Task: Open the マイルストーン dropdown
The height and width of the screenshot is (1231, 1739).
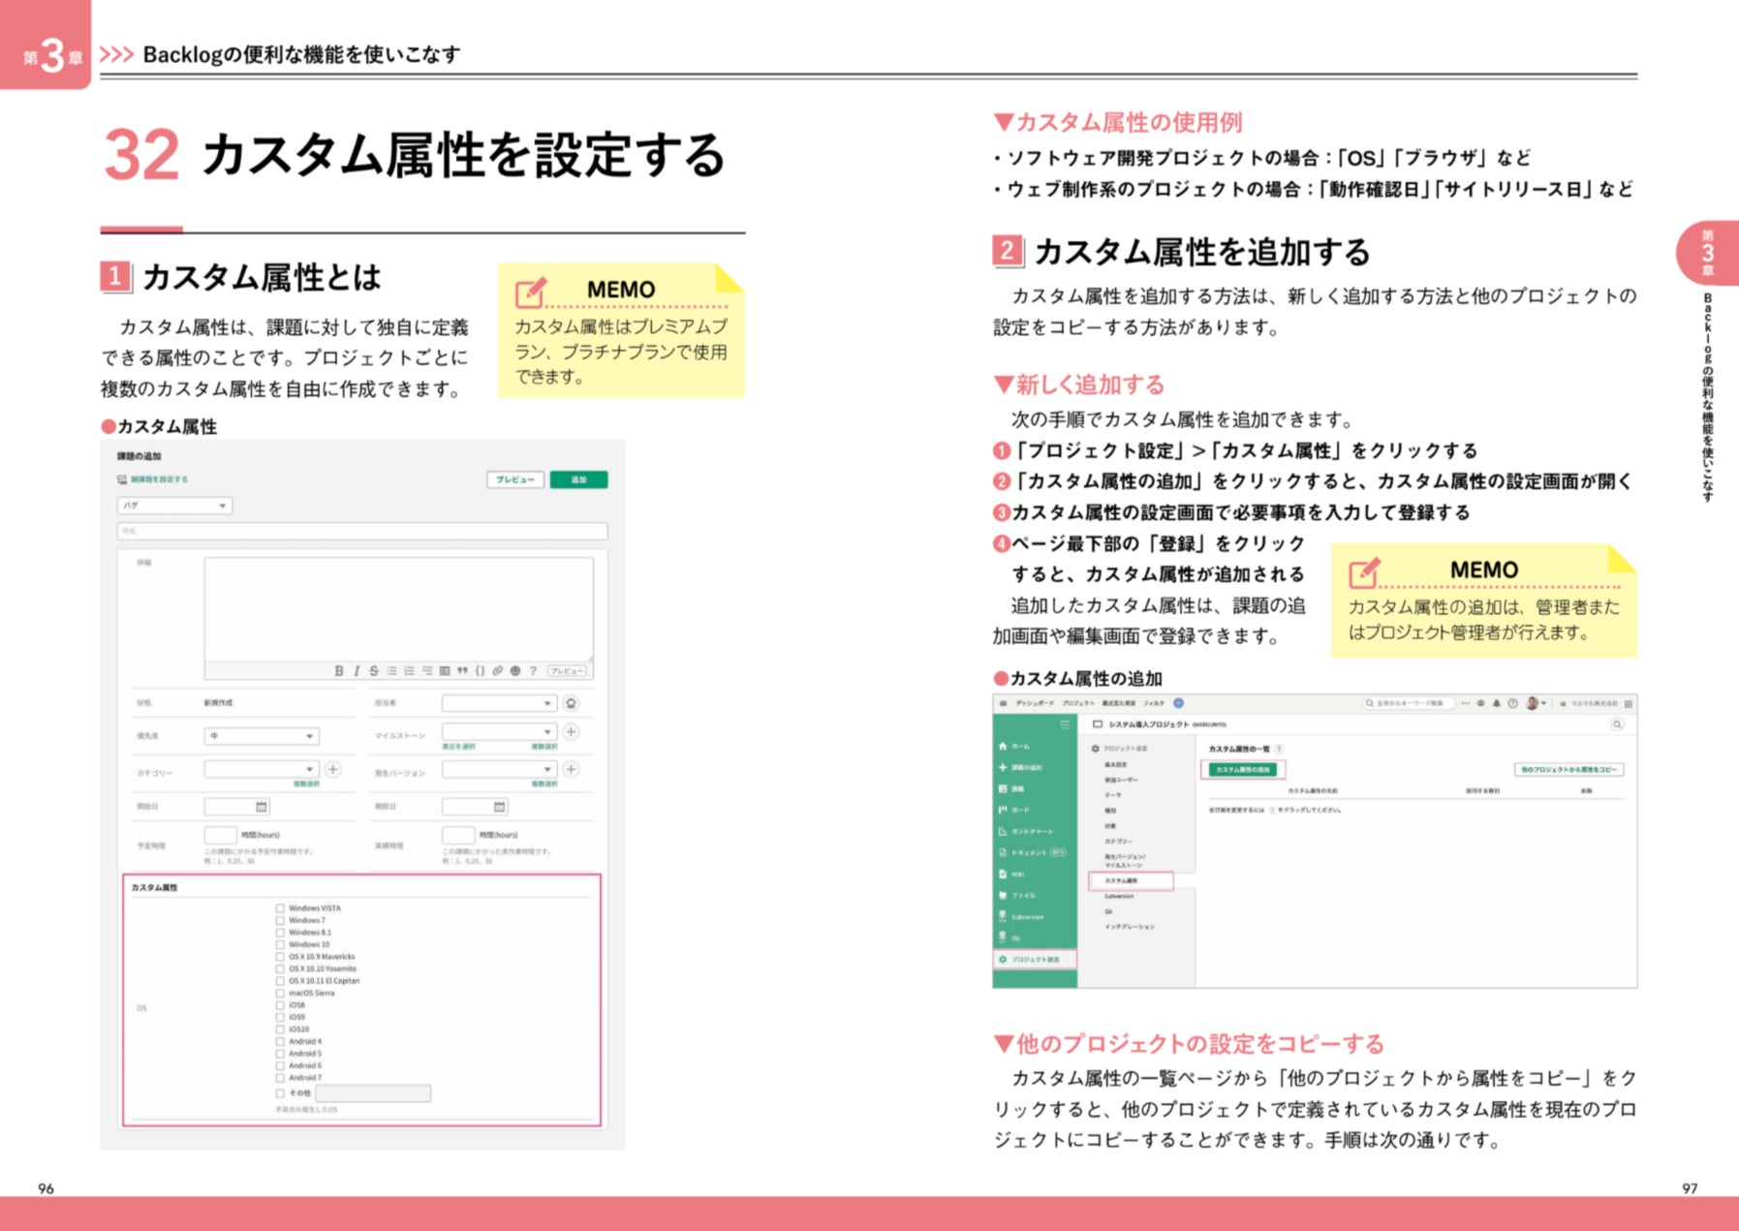Action: coord(499,731)
